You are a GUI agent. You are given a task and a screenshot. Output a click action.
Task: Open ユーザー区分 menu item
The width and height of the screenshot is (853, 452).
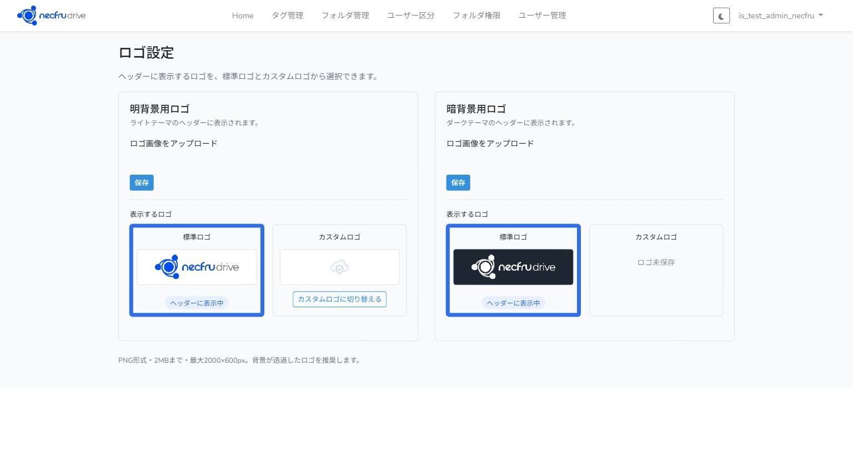410,16
